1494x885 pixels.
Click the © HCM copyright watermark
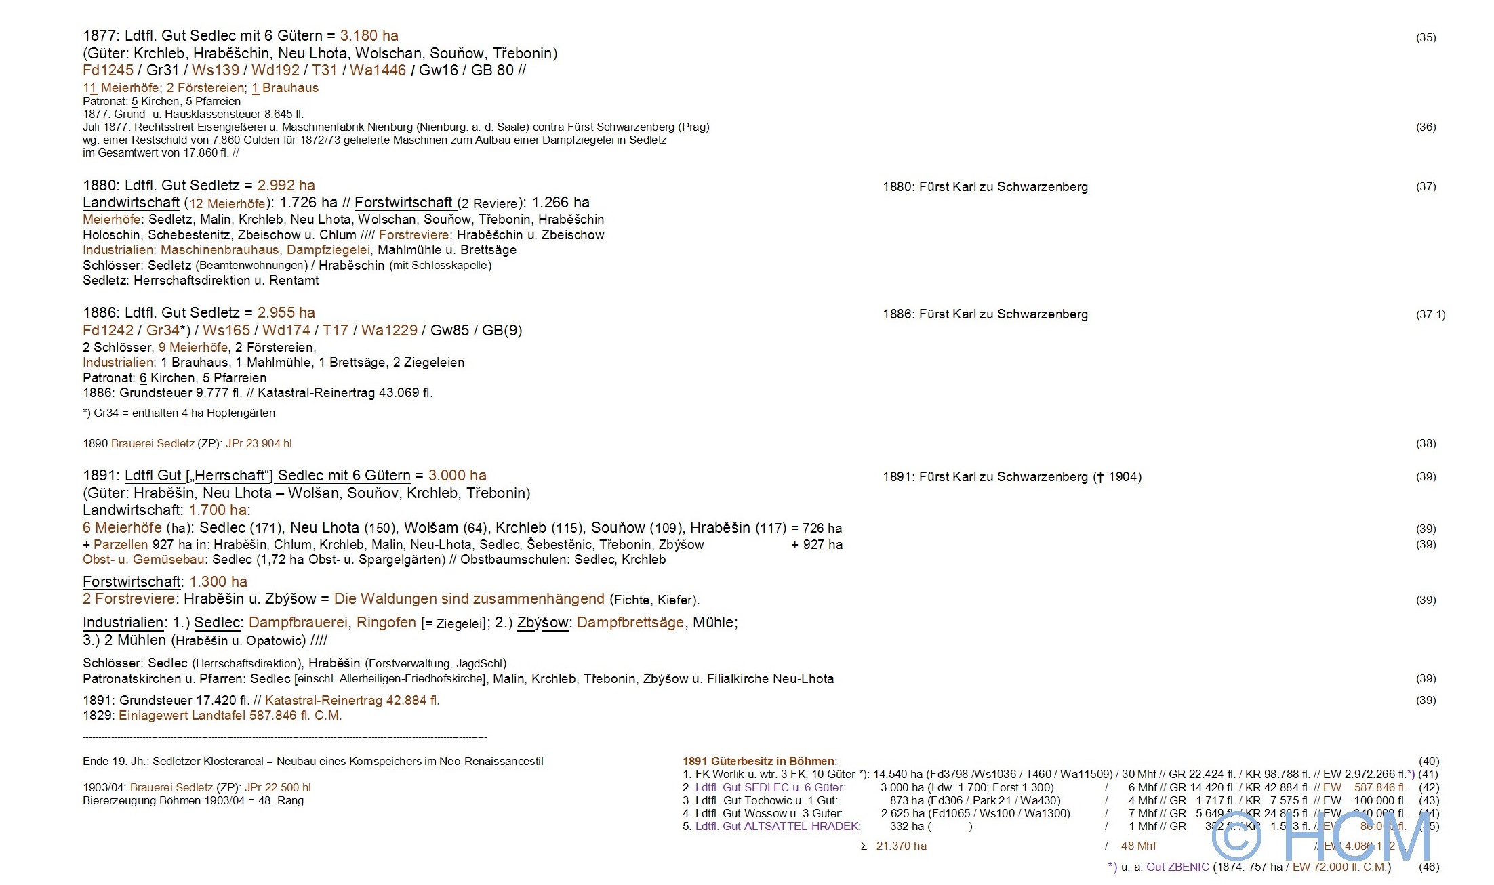1320,837
